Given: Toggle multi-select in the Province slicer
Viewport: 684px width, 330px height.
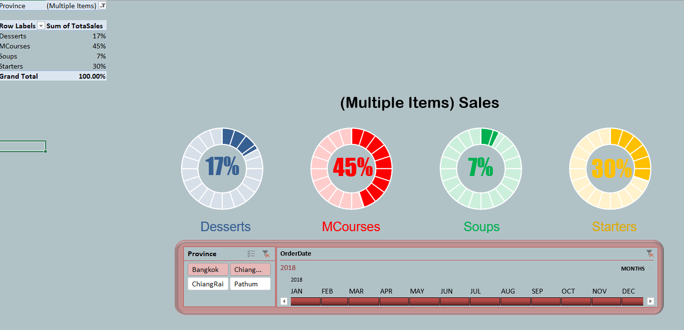Looking at the screenshot, I should pos(251,254).
